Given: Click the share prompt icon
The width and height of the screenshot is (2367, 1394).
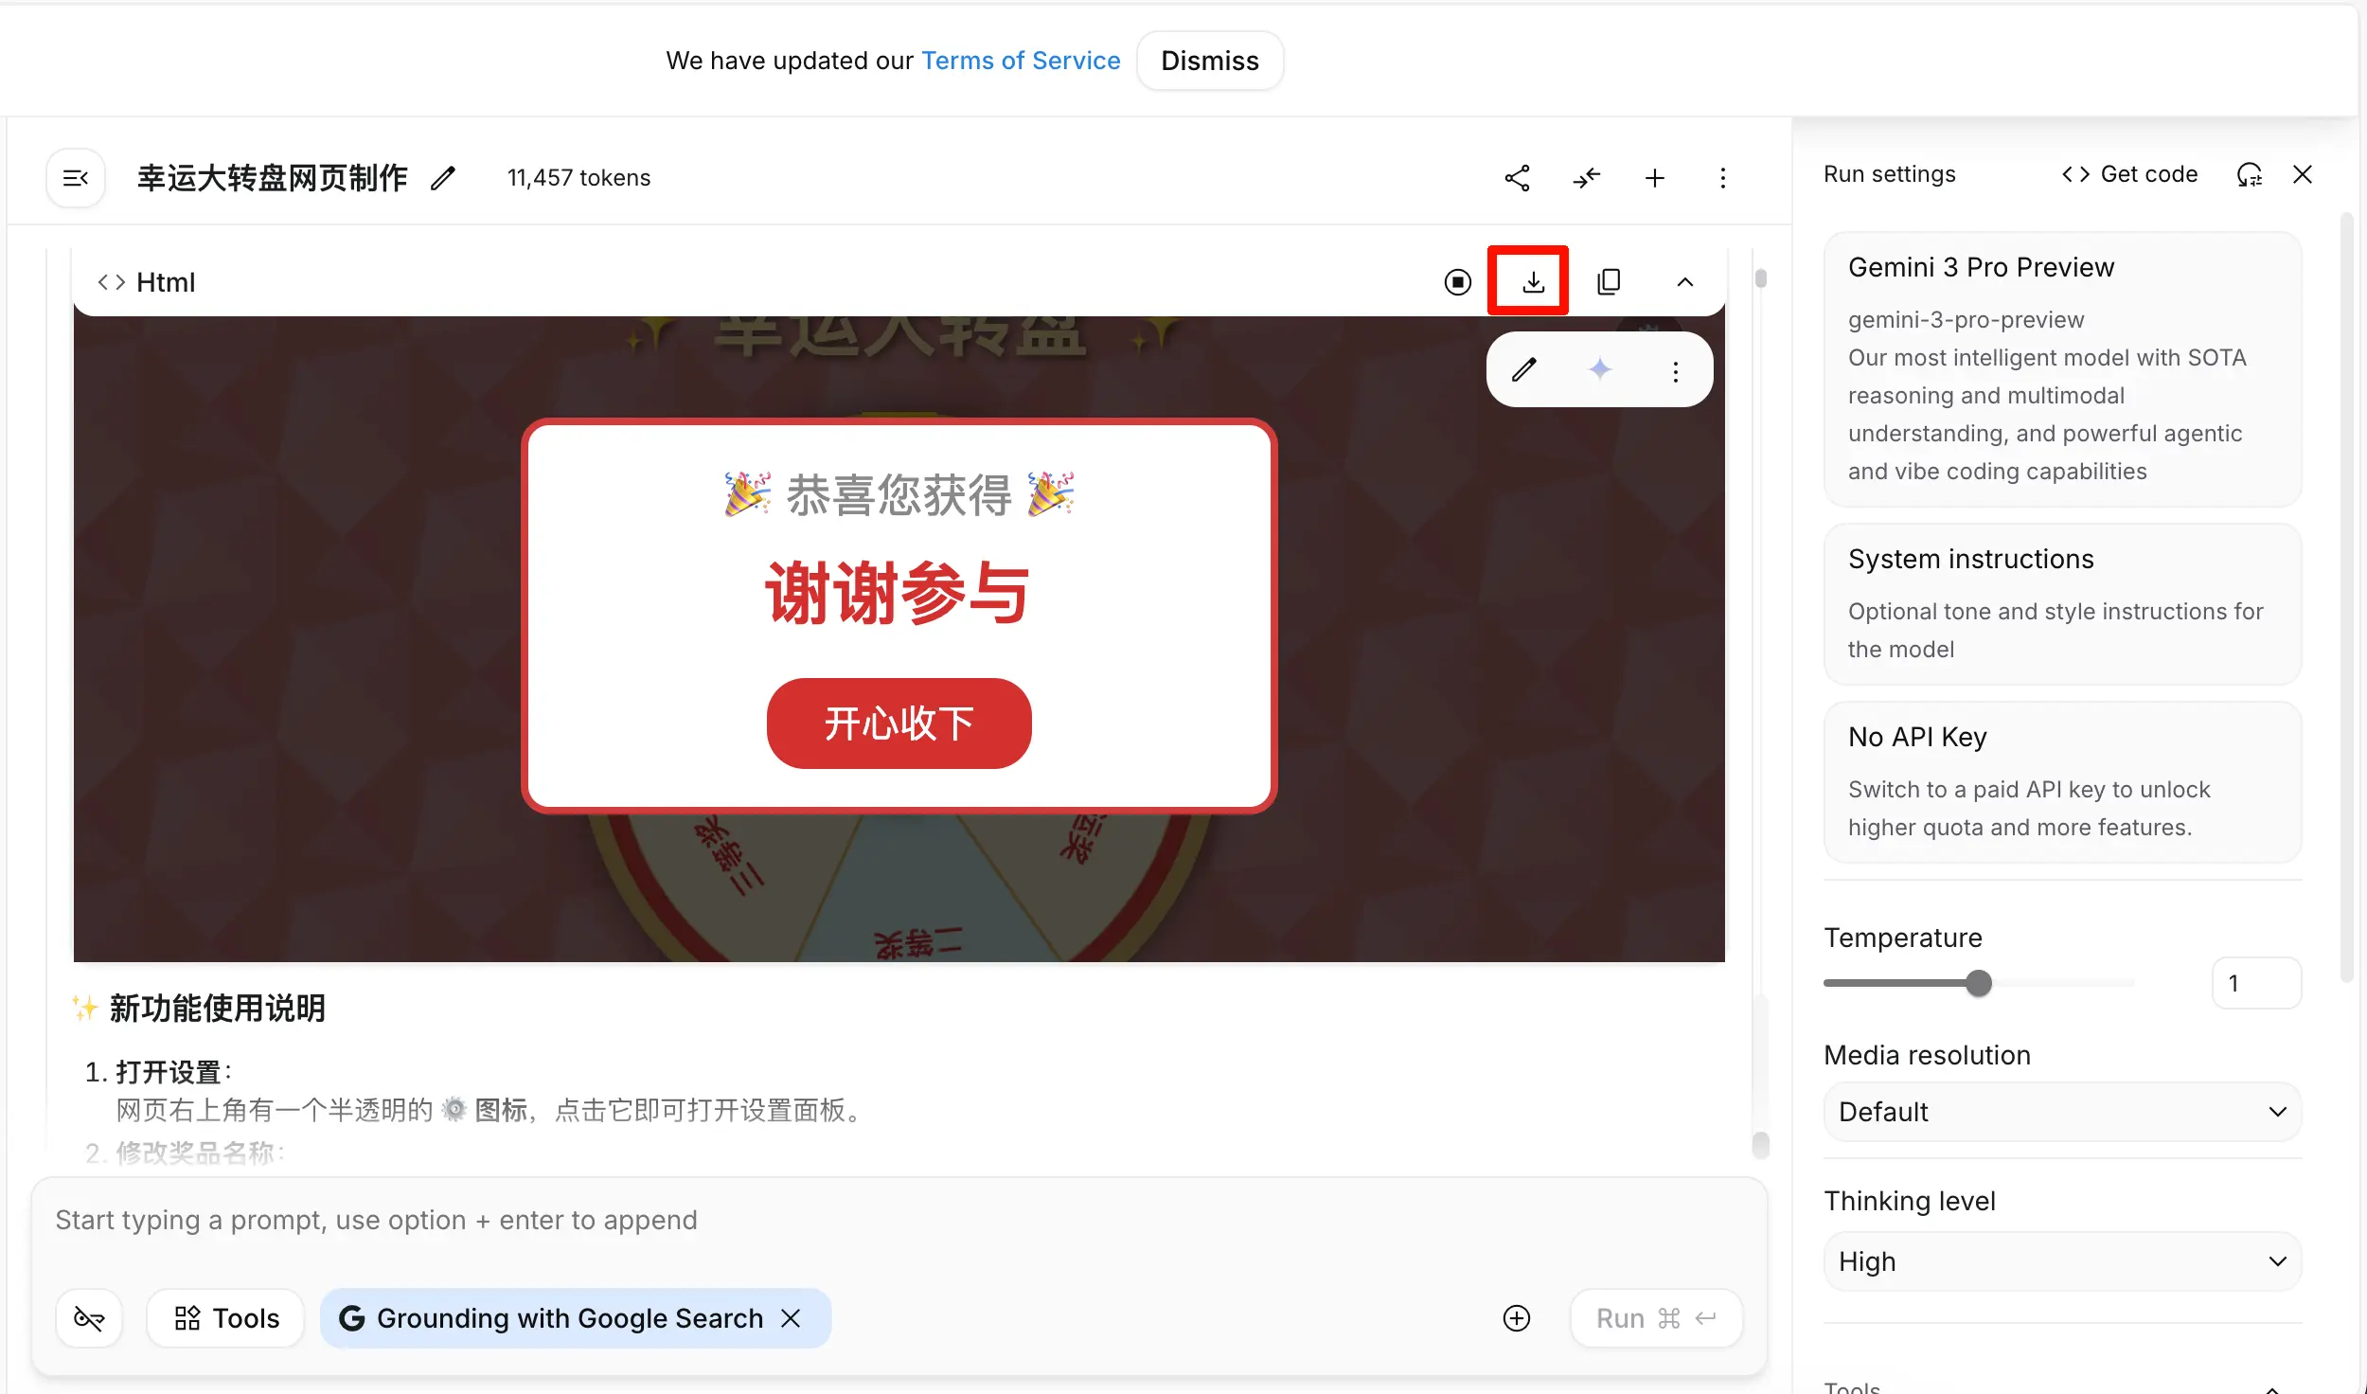Looking at the screenshot, I should tap(1517, 178).
